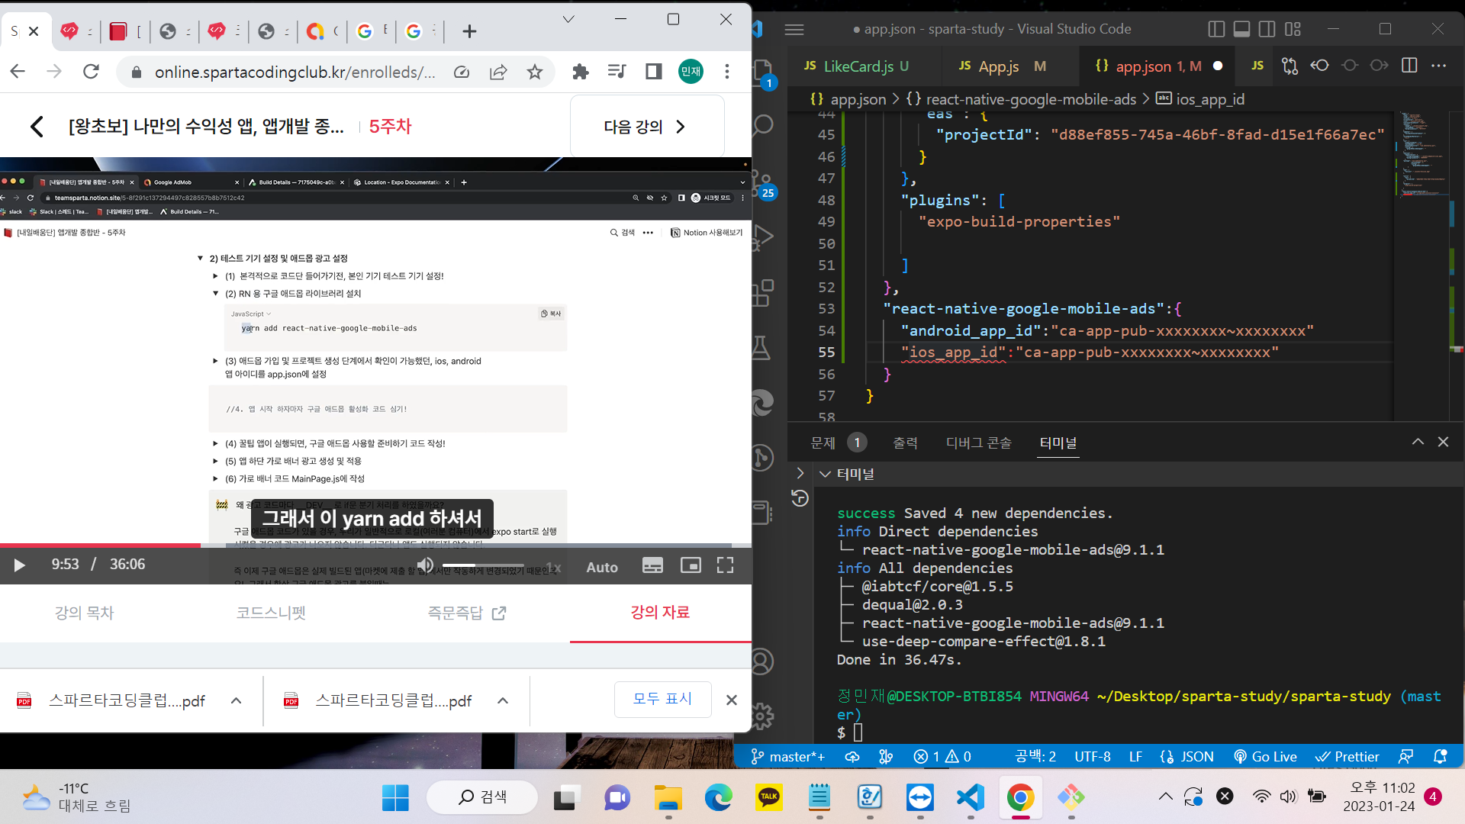Split the editor right in VS Code
The width and height of the screenshot is (1465, 824).
tap(1409, 66)
